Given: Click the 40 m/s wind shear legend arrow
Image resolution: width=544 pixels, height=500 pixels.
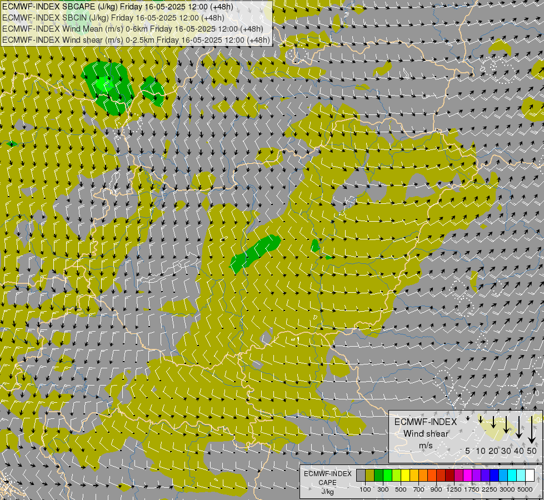Looking at the screenshot, I should pos(519,427).
